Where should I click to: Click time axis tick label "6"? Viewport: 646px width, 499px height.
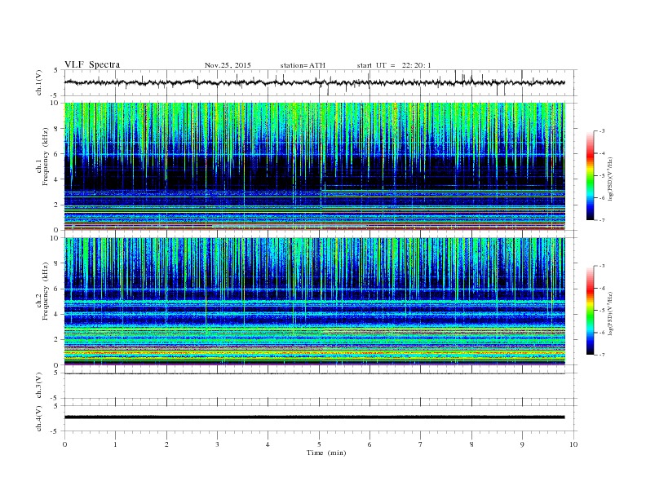(369, 444)
